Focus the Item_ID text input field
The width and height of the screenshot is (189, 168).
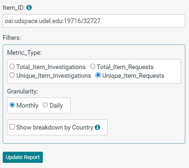click(x=94, y=21)
